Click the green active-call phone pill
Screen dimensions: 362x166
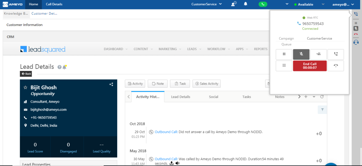coord(263,4)
